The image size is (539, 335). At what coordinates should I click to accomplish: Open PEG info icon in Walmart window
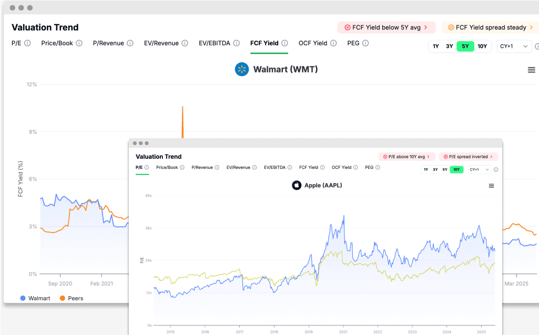(x=366, y=43)
